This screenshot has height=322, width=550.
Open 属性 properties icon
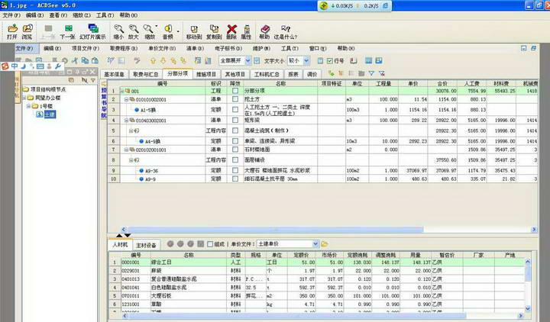click(x=246, y=31)
